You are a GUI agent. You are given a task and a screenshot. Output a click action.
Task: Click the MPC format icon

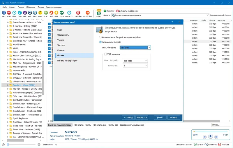(25, 13)
